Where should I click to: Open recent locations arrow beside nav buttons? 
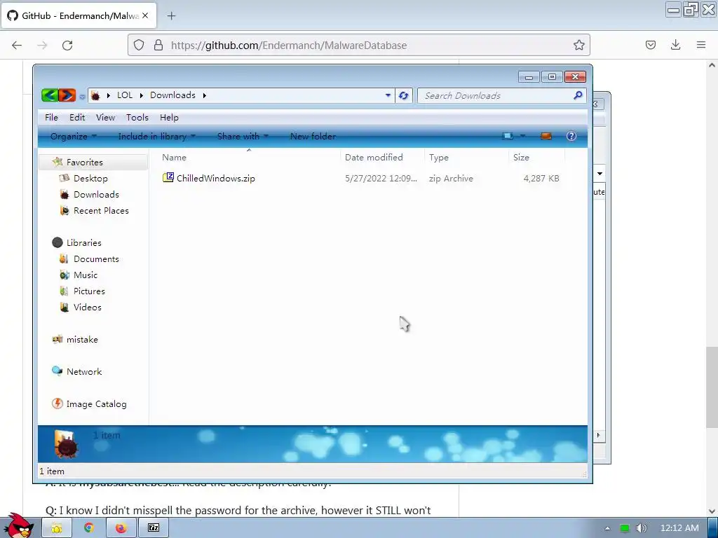pyautogui.click(x=82, y=96)
